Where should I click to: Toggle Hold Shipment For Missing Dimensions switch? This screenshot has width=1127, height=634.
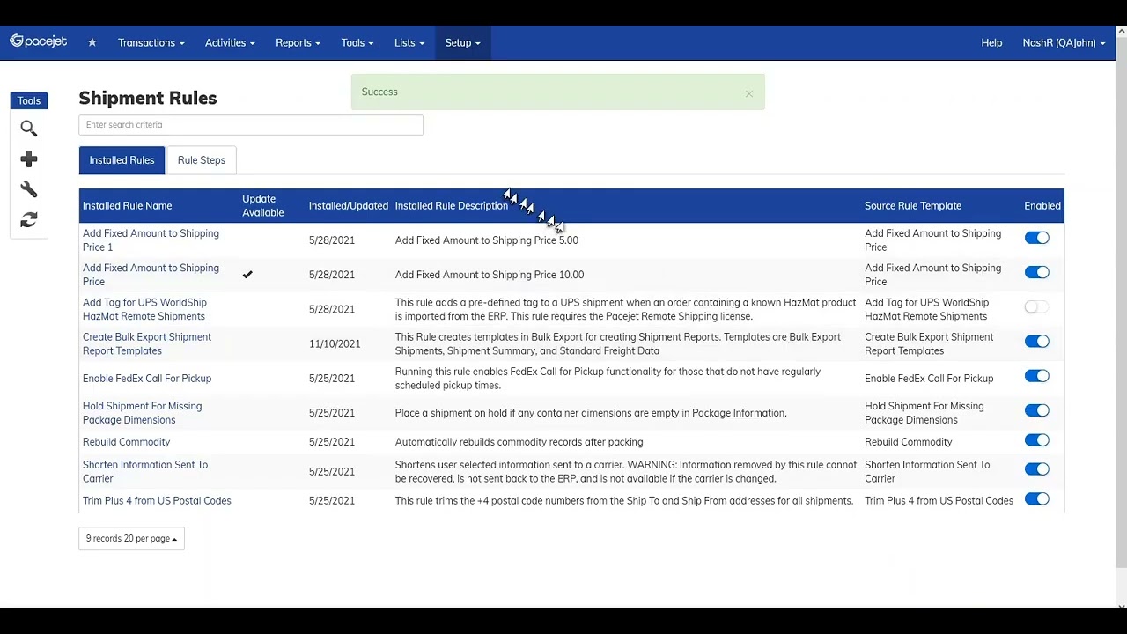tap(1036, 410)
